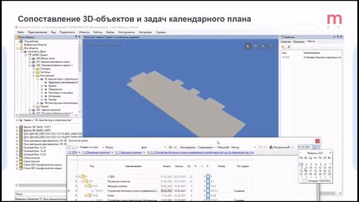The width and height of the screenshot is (359, 202).
Task: Select the Кровля tree item
Action: pyautogui.click(x=52, y=86)
